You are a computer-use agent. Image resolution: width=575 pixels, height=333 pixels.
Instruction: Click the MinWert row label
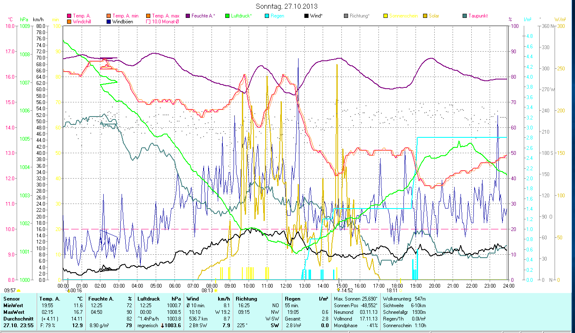tap(13, 306)
